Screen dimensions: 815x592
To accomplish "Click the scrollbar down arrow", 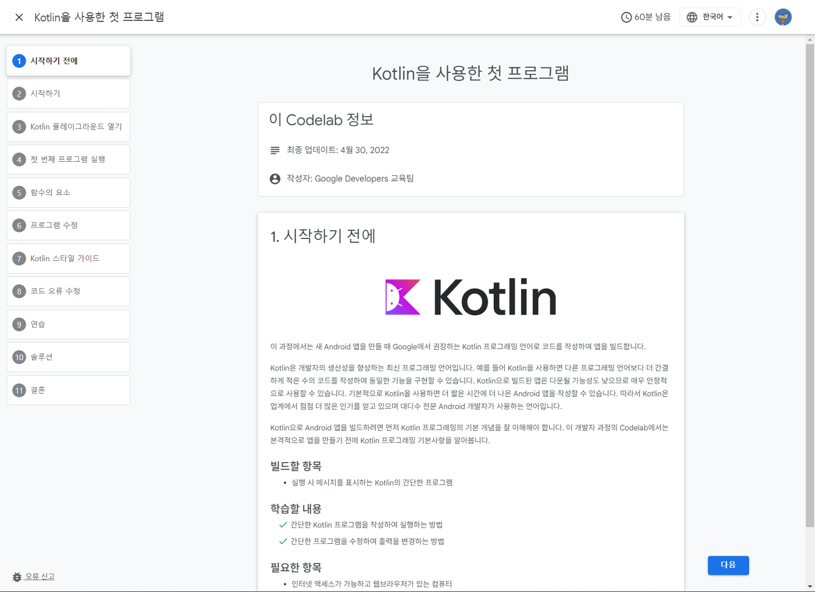I will [810, 587].
